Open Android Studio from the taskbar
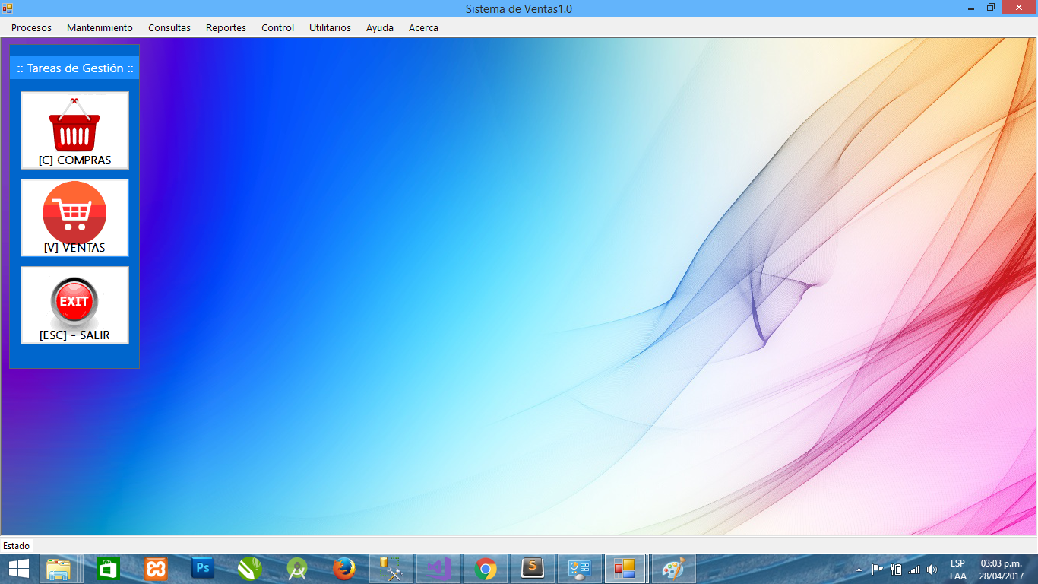The width and height of the screenshot is (1038, 584). click(x=297, y=569)
